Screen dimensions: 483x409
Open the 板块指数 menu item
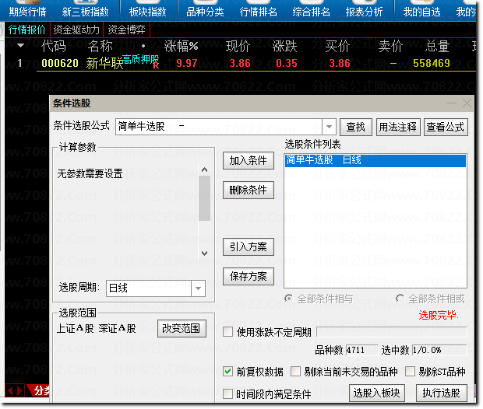[x=147, y=12]
